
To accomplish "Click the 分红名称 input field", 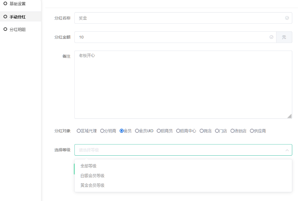I will (179, 18).
